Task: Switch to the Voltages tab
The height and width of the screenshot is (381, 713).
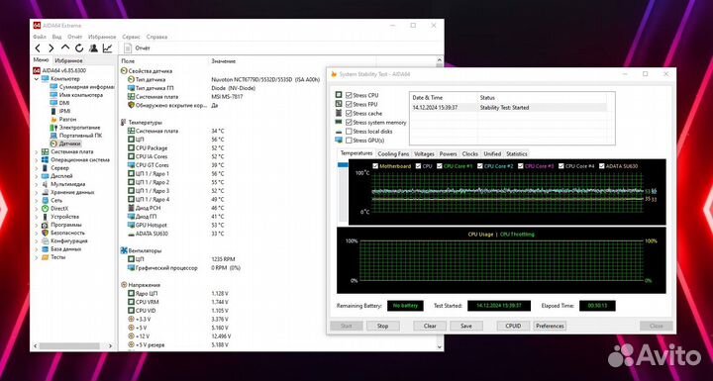Action: [424, 153]
